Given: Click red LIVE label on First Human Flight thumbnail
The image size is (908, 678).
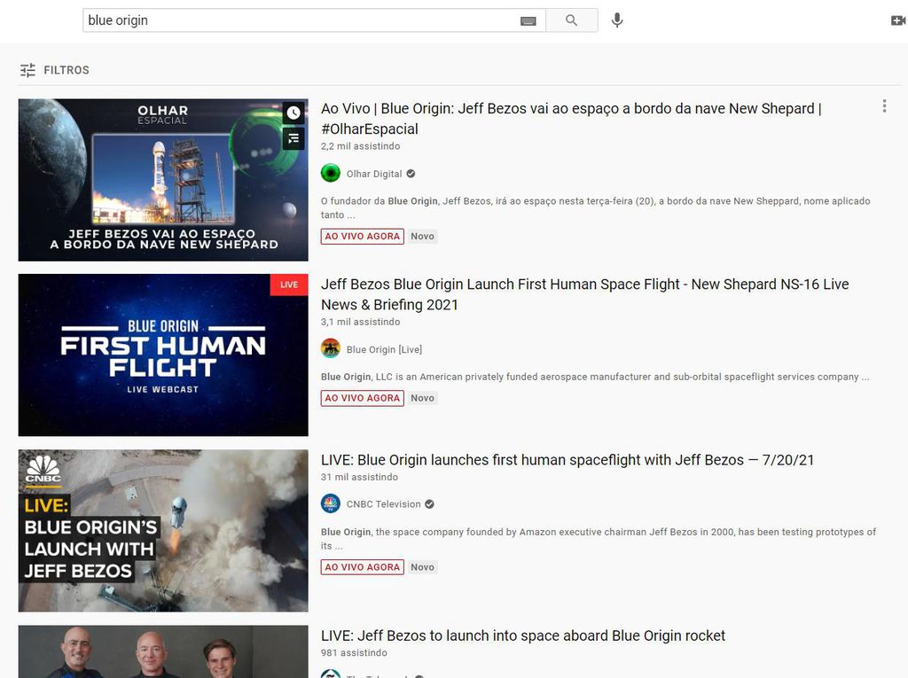Looking at the screenshot, I should click(x=289, y=284).
